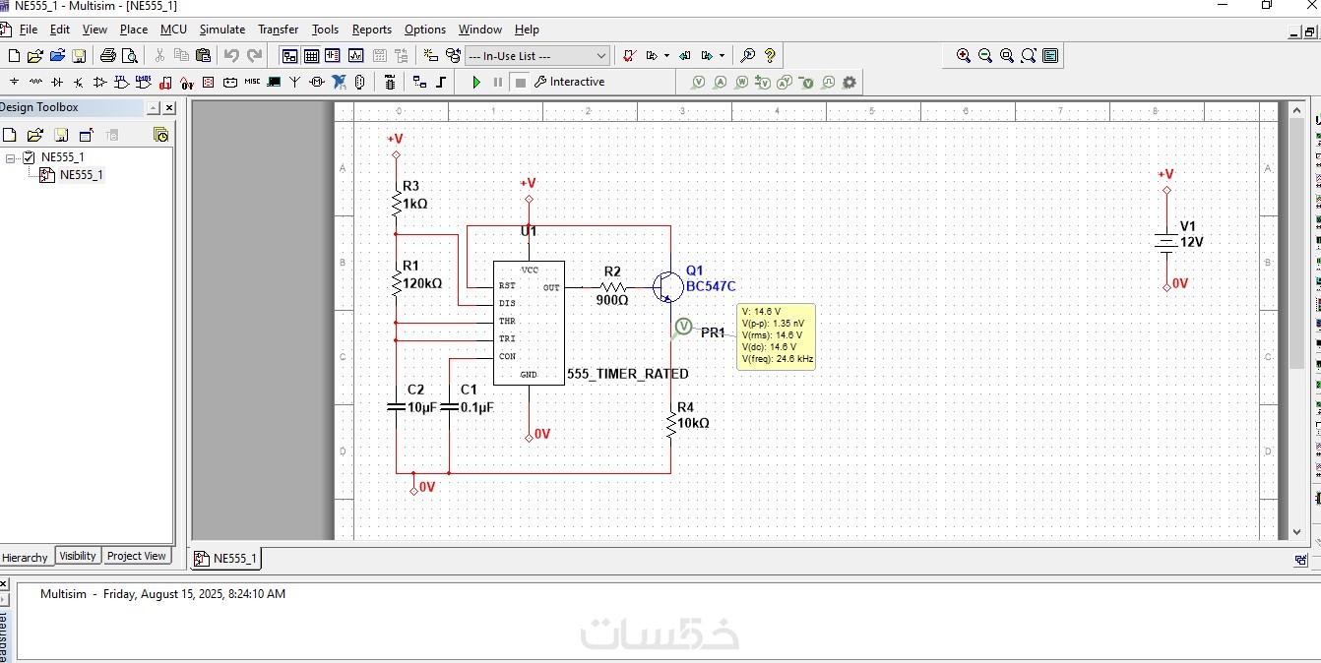Click the vertical scrollbar down arrow of schematic
Viewport: 1321px width, 663px height.
tap(1296, 532)
